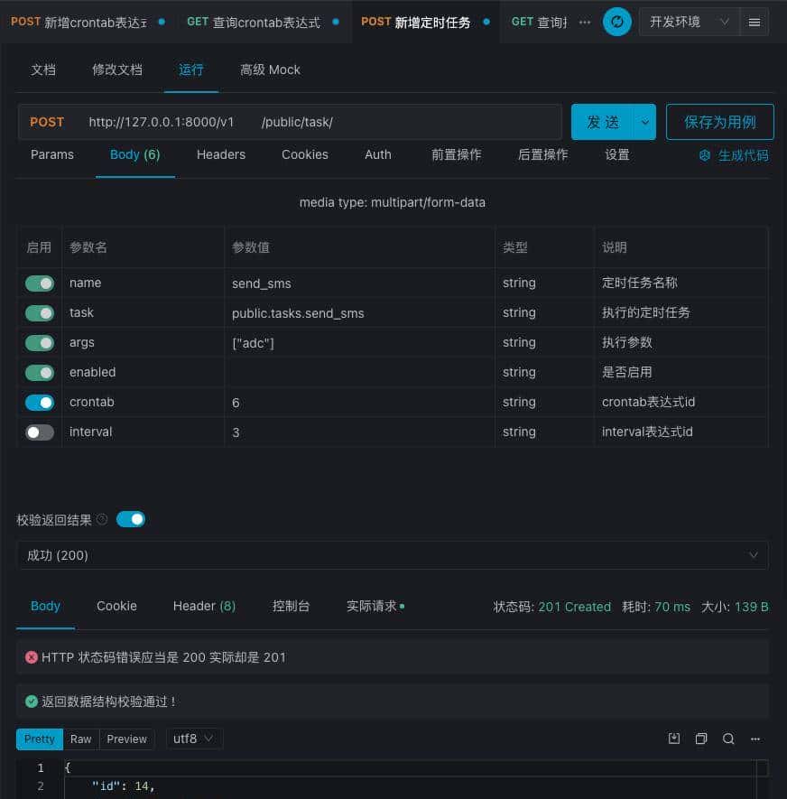787x799 pixels.
Task: Click the 发送 send button
Action: coord(602,122)
